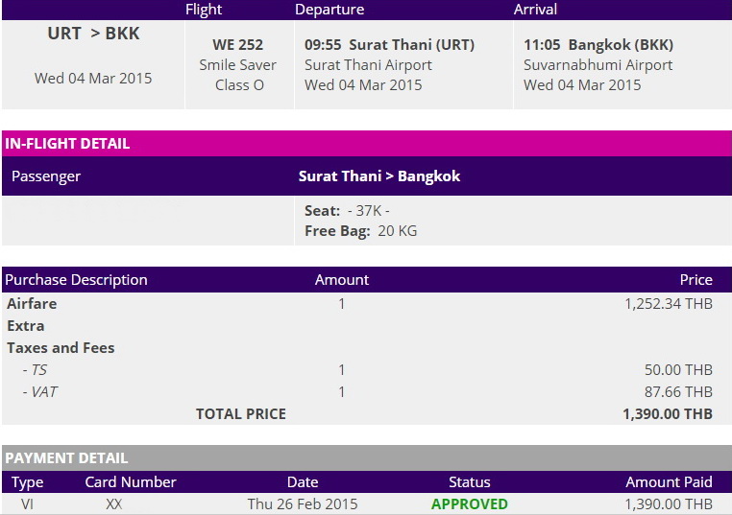Click the Purchase Description column header

tap(76, 280)
